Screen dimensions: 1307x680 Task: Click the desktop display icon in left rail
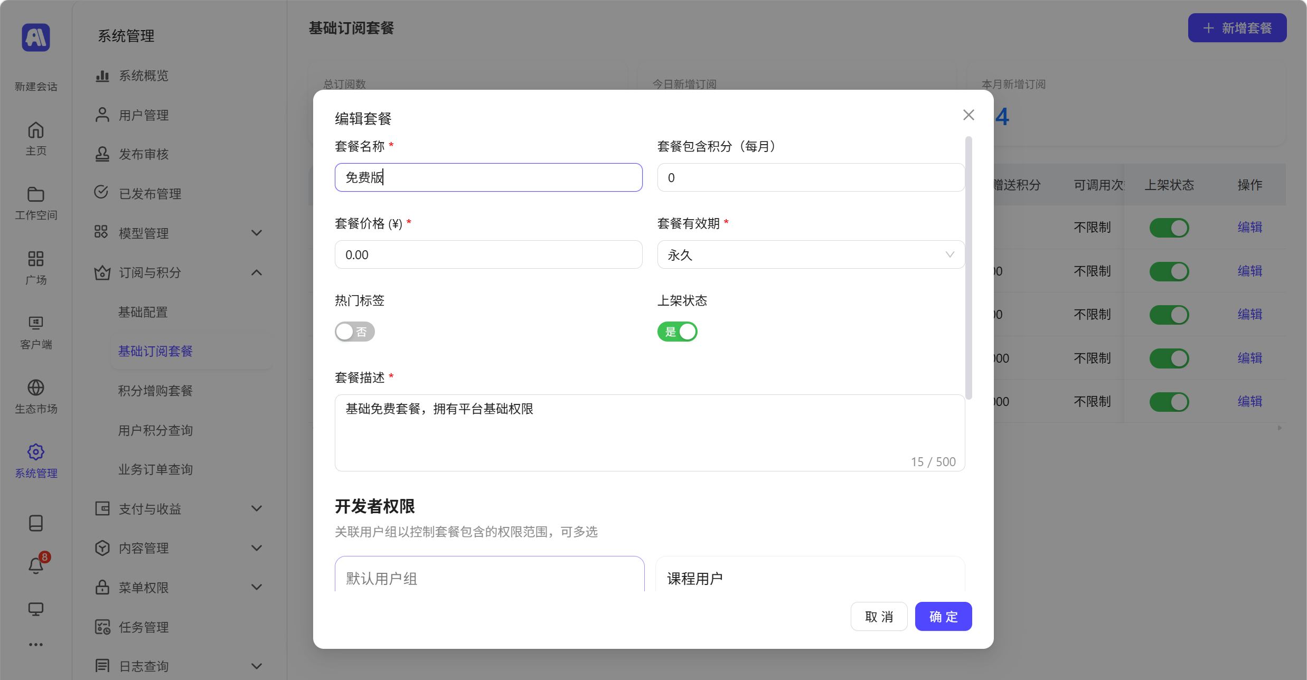(36, 609)
